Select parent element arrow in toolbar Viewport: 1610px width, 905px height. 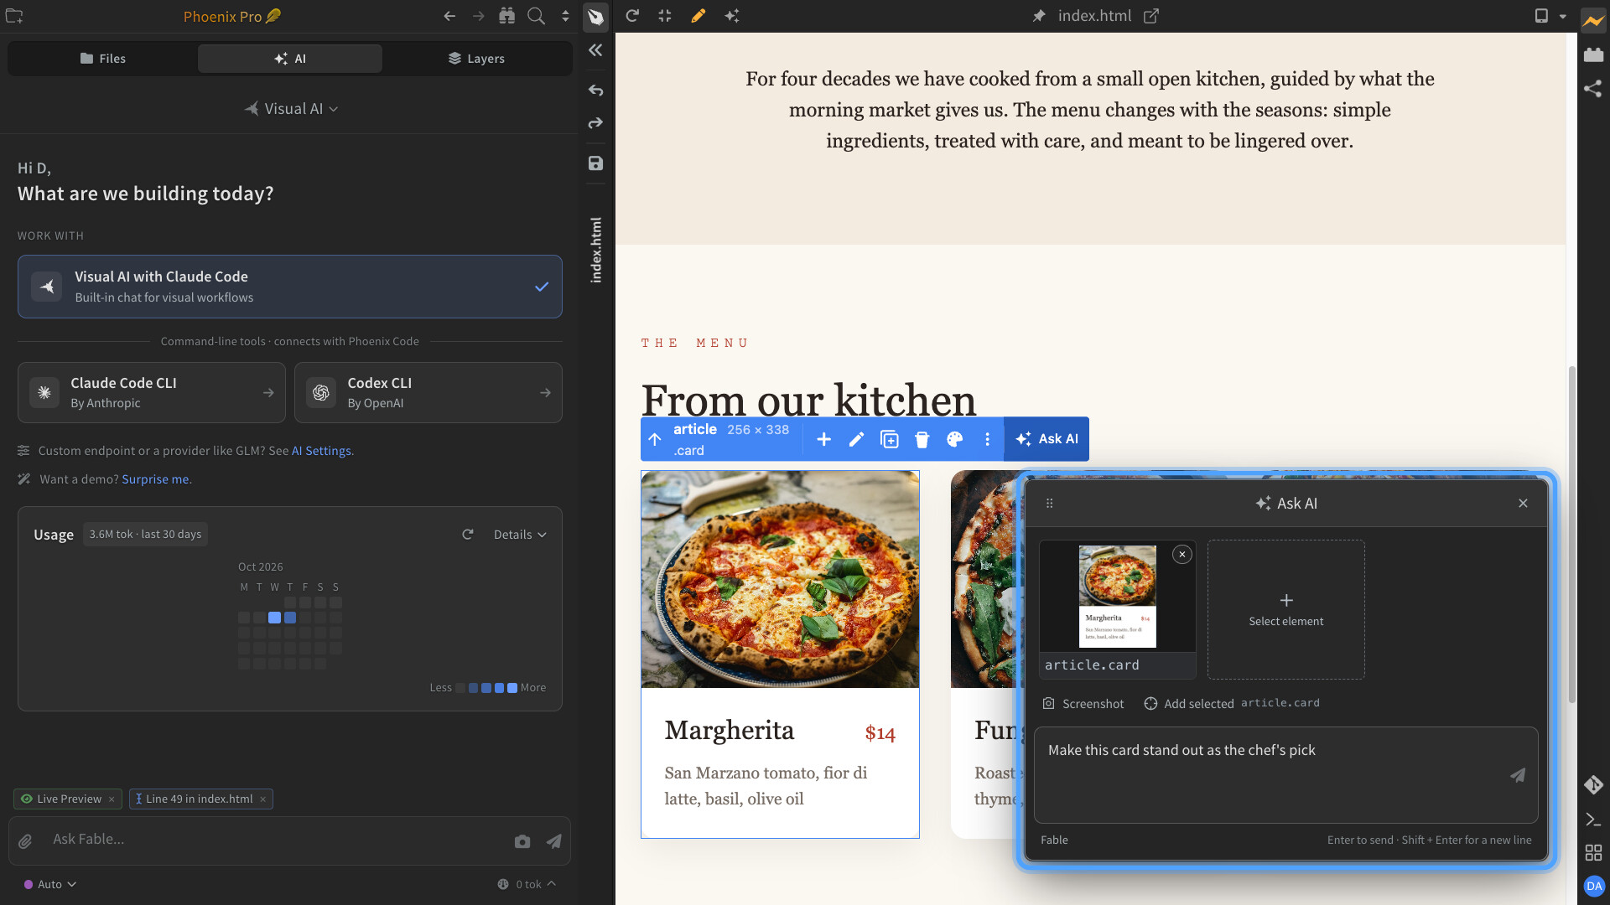click(x=655, y=439)
